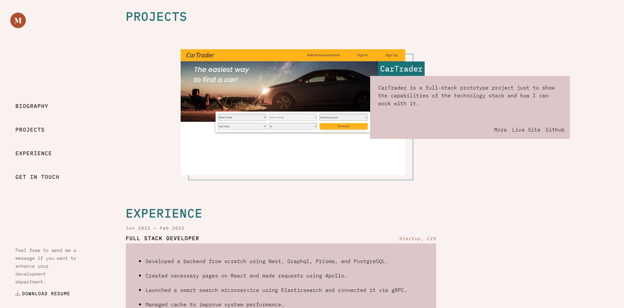Expand the Maximum price dropdown
The image size is (624, 308).
(344, 117)
